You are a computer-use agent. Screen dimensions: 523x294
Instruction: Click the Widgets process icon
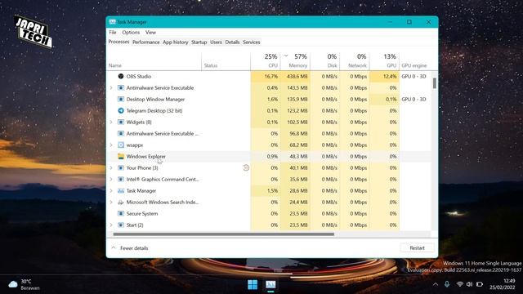pyautogui.click(x=121, y=122)
